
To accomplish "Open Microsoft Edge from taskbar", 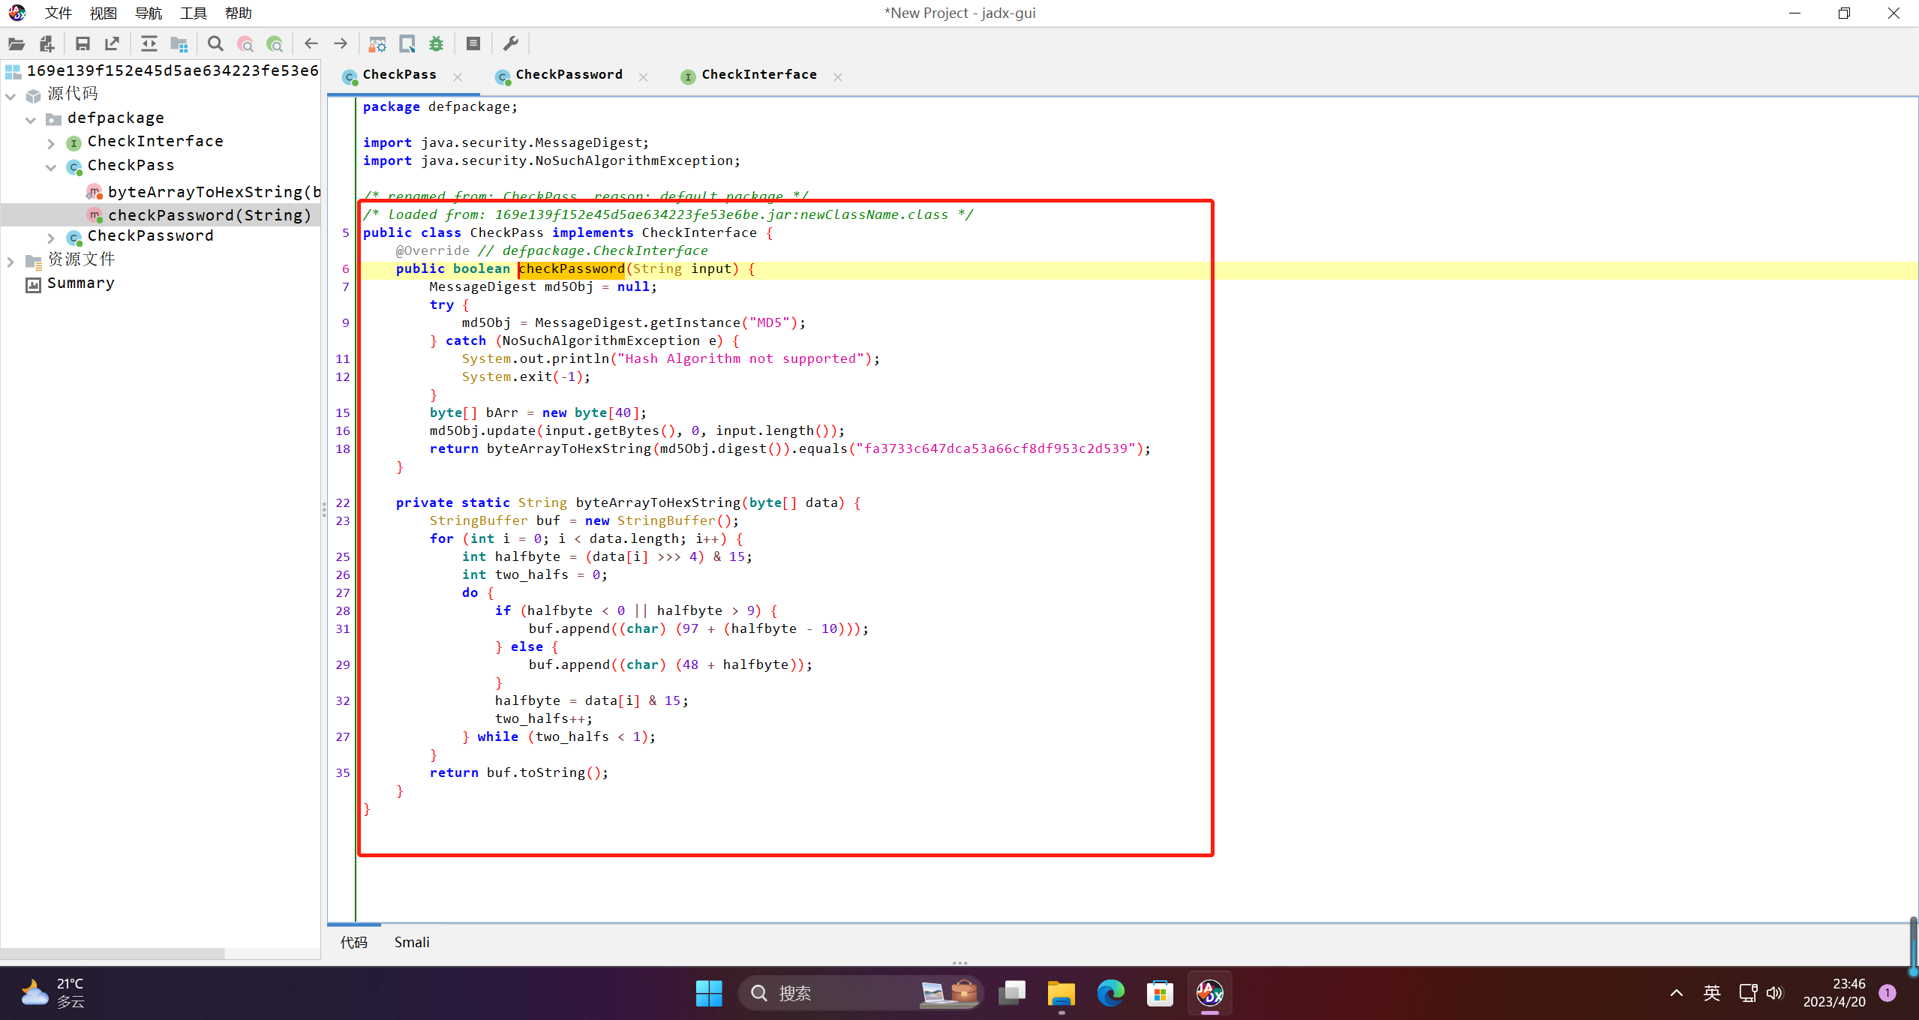I will pyautogui.click(x=1111, y=993).
